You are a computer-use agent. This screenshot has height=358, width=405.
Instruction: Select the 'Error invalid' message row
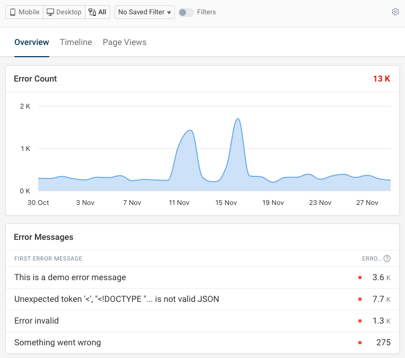coord(37,321)
